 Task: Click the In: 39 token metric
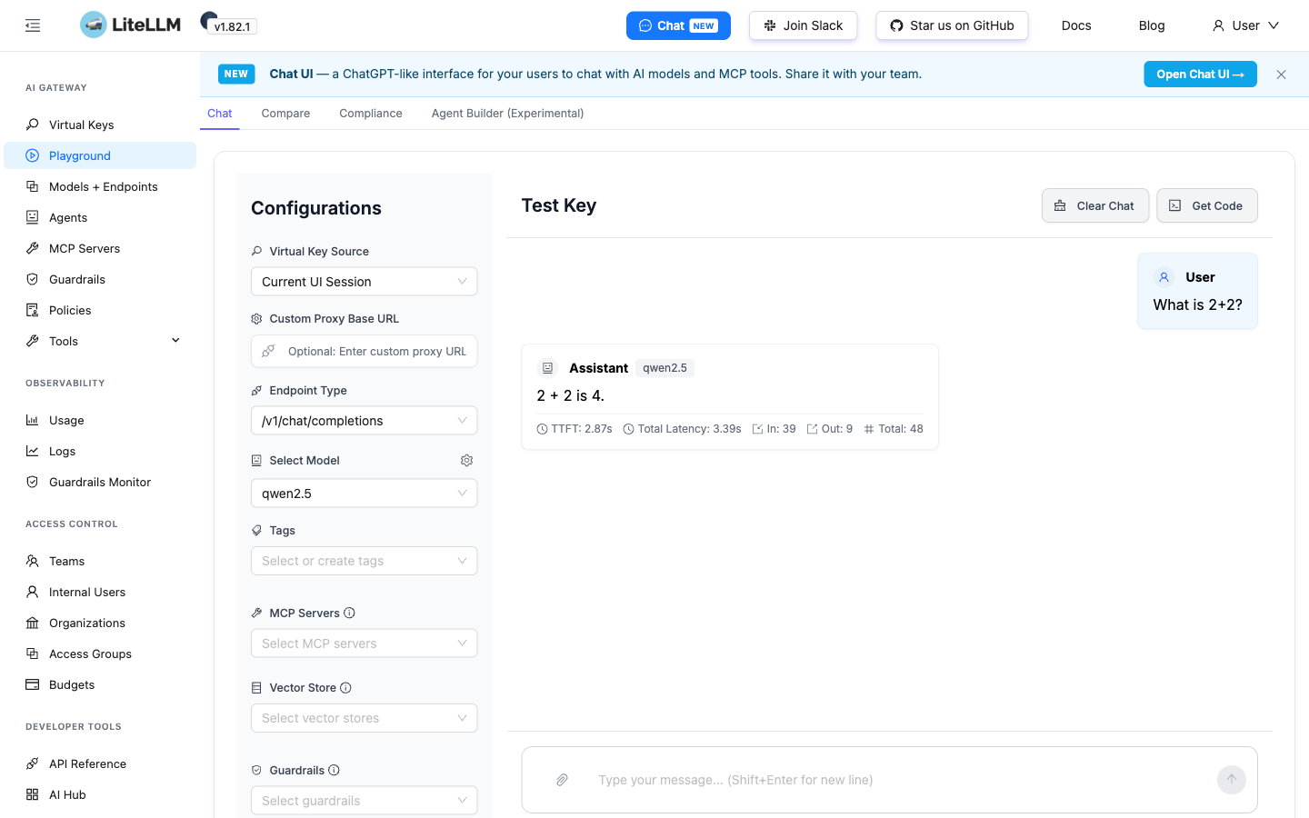pos(774,429)
